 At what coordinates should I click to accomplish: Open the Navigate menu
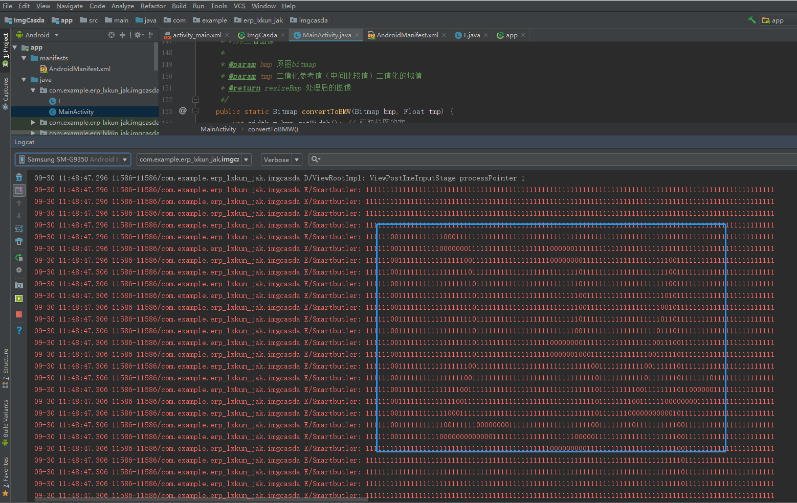(x=70, y=6)
